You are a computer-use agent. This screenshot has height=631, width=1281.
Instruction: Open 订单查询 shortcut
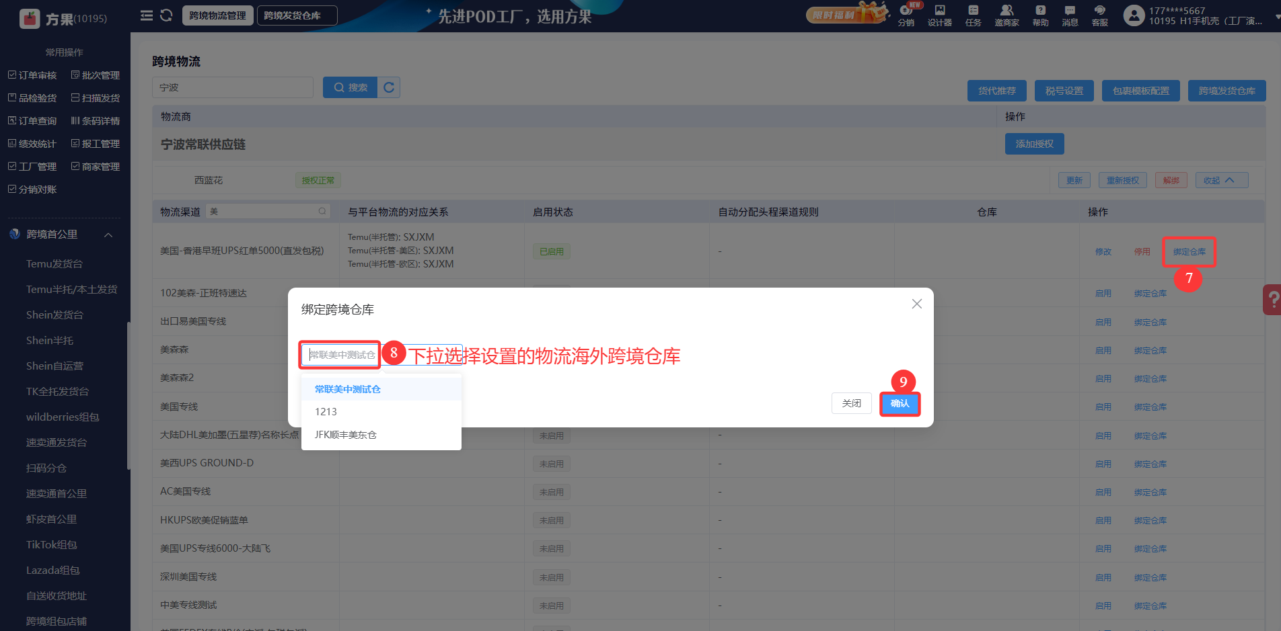[x=32, y=121]
